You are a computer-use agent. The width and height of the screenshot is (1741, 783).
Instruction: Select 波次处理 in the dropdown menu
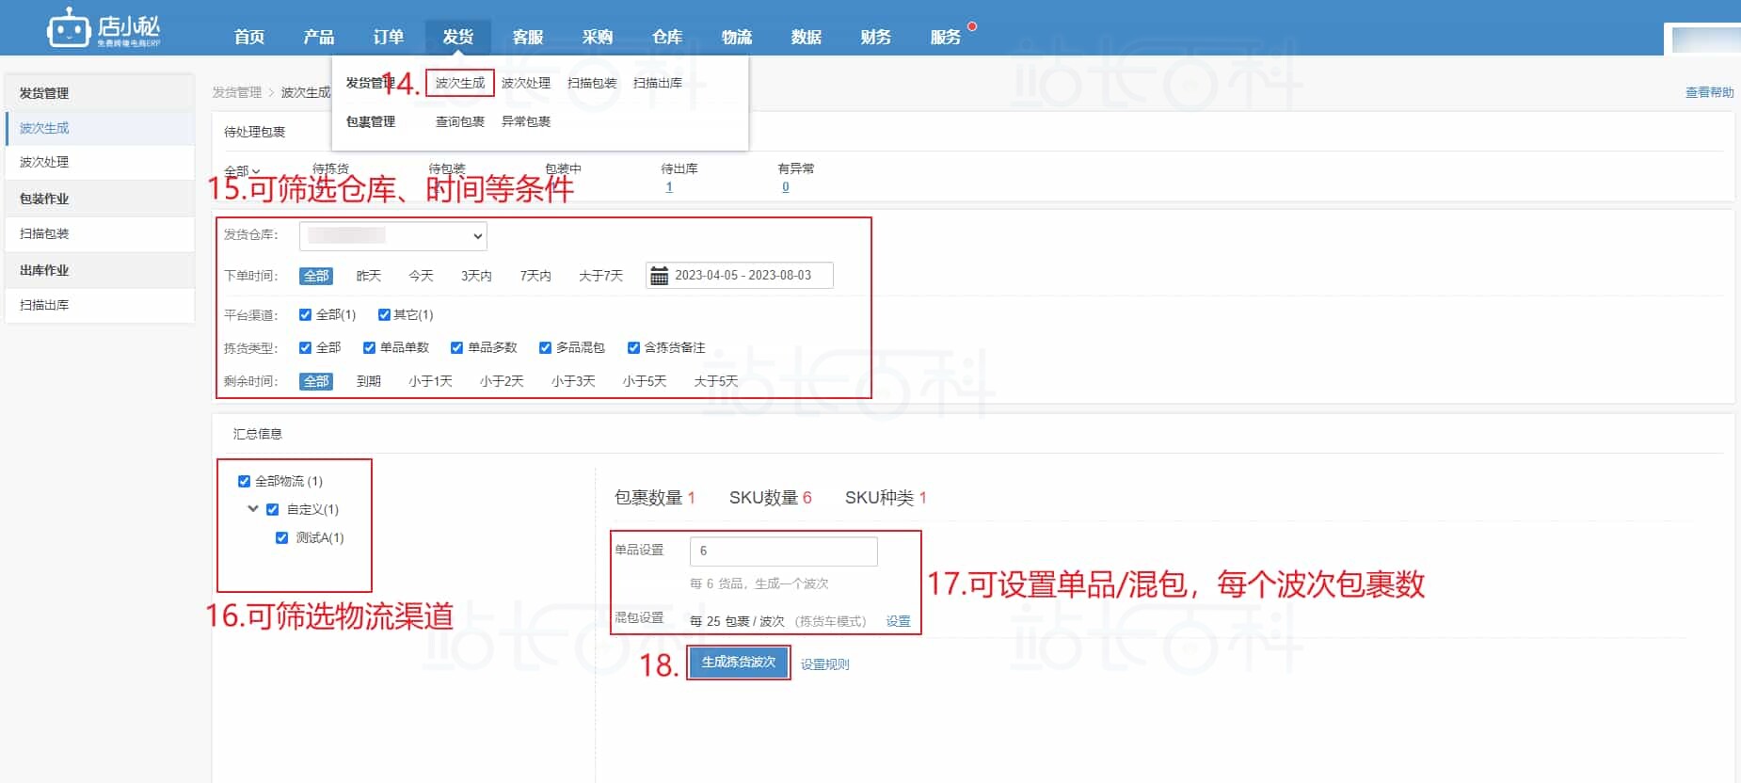click(x=525, y=83)
